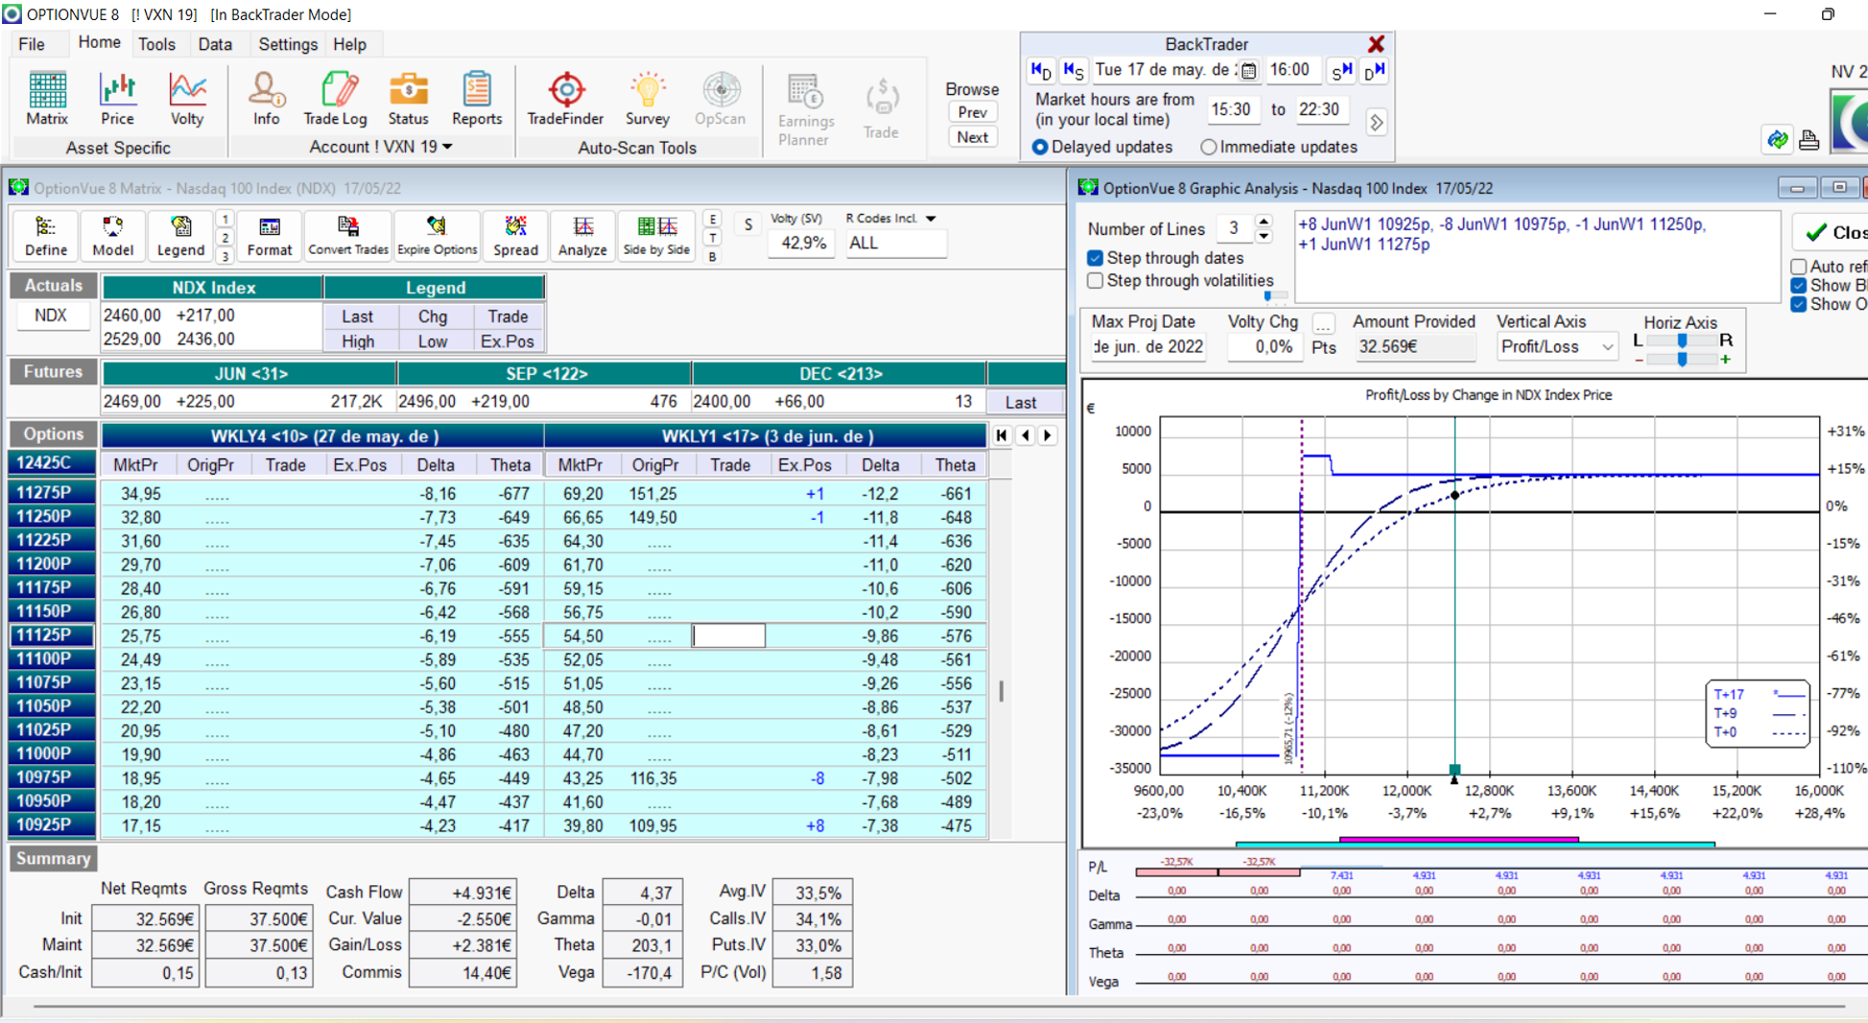Step back one day in BackTrader
Image resolution: width=1868 pixels, height=1023 pixels.
tap(1041, 70)
